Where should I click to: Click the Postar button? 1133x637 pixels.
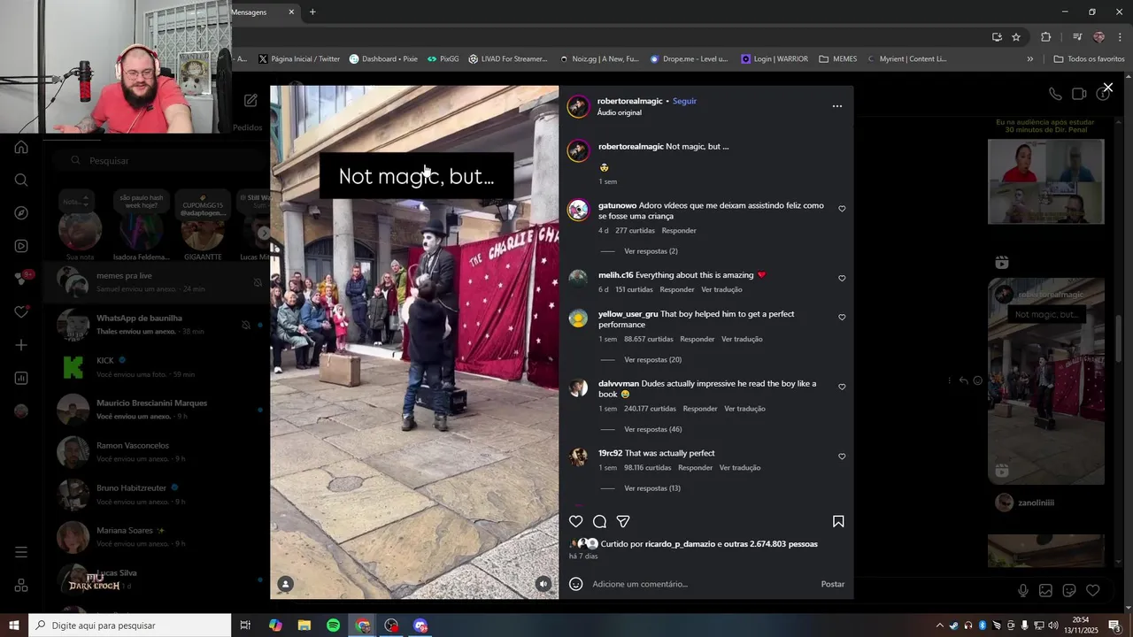point(833,584)
